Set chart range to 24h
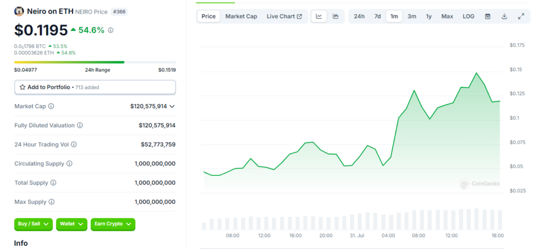Image resolution: width=559 pixels, height=249 pixels. coord(359,16)
